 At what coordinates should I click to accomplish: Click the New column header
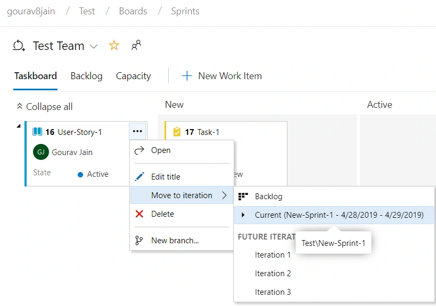tap(174, 105)
